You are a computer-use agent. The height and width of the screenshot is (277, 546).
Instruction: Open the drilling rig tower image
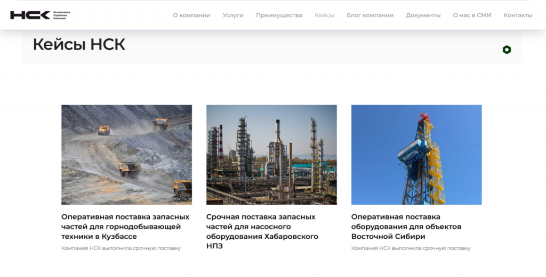pyautogui.click(x=416, y=155)
